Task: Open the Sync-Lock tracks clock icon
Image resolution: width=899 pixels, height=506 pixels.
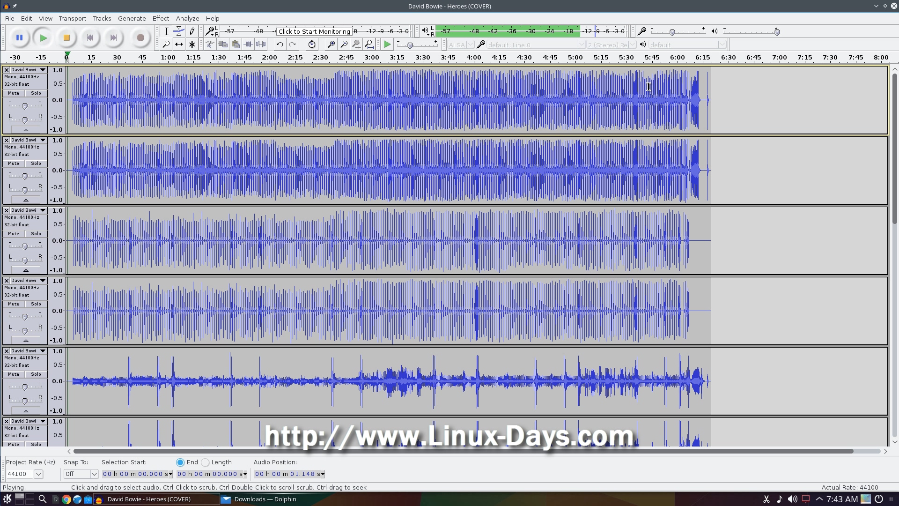Action: coord(312,45)
